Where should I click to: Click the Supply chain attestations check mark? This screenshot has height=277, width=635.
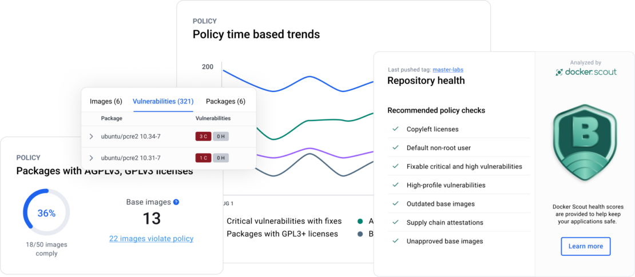click(395, 222)
